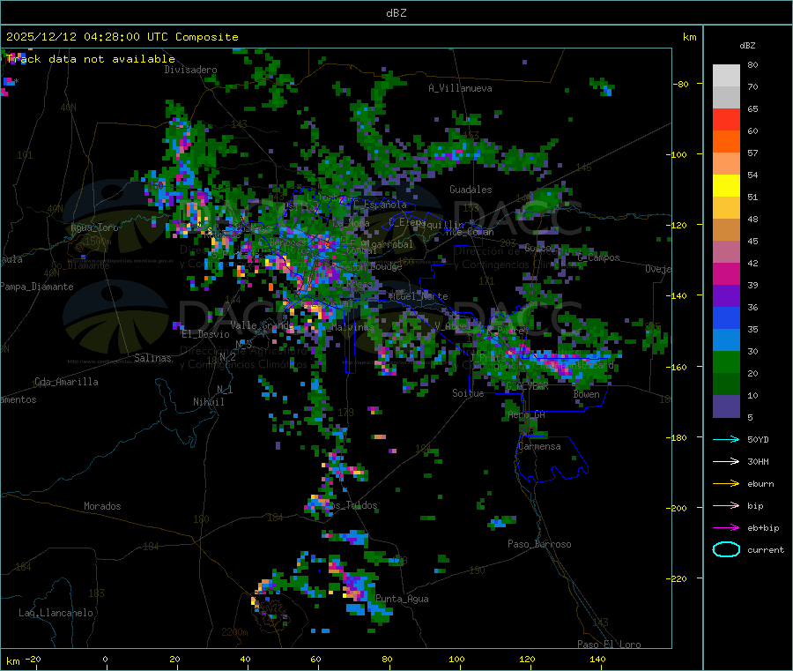The height and width of the screenshot is (671, 793).
Task: Click the '-200' vertical axis tick label
Action: [678, 508]
